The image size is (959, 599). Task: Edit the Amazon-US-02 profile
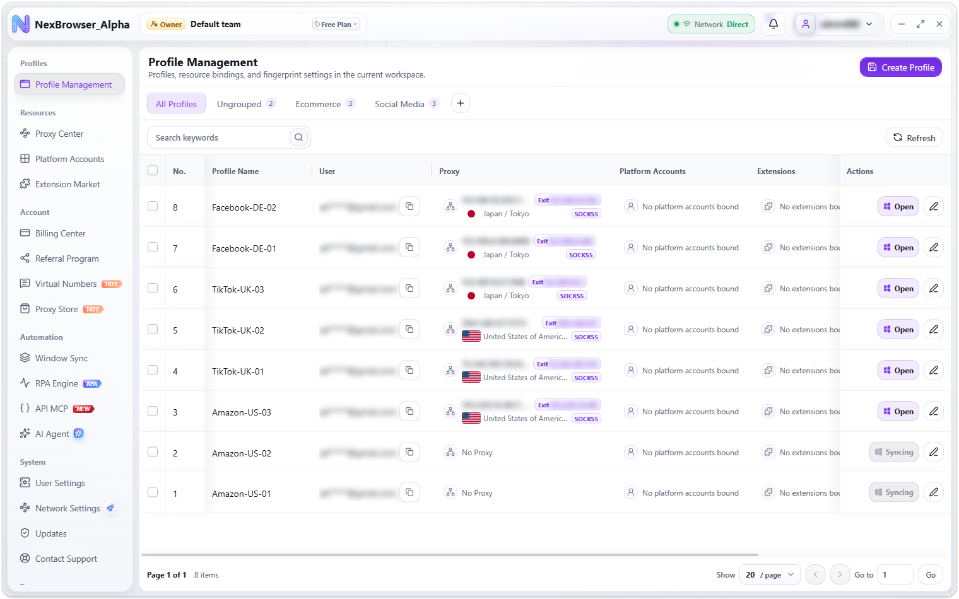click(934, 451)
